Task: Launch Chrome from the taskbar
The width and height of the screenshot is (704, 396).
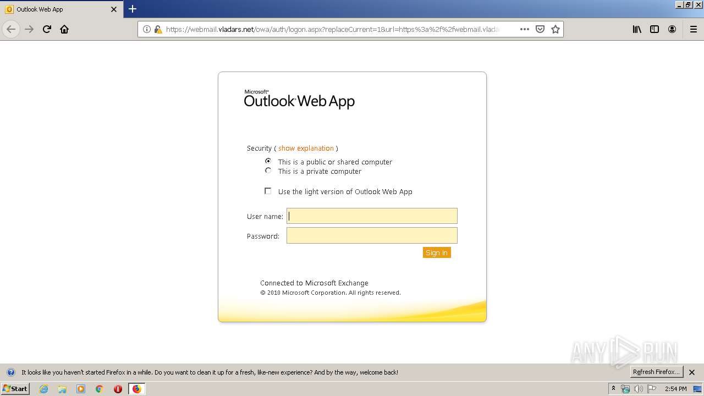Action: pyautogui.click(x=99, y=389)
